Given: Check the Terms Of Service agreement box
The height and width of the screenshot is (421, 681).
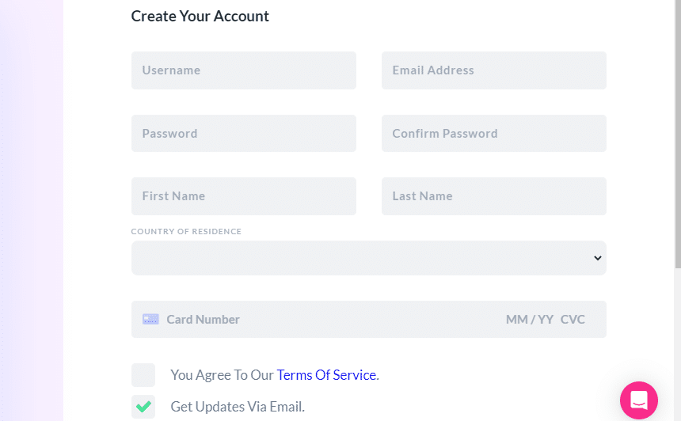Looking at the screenshot, I should [143, 375].
